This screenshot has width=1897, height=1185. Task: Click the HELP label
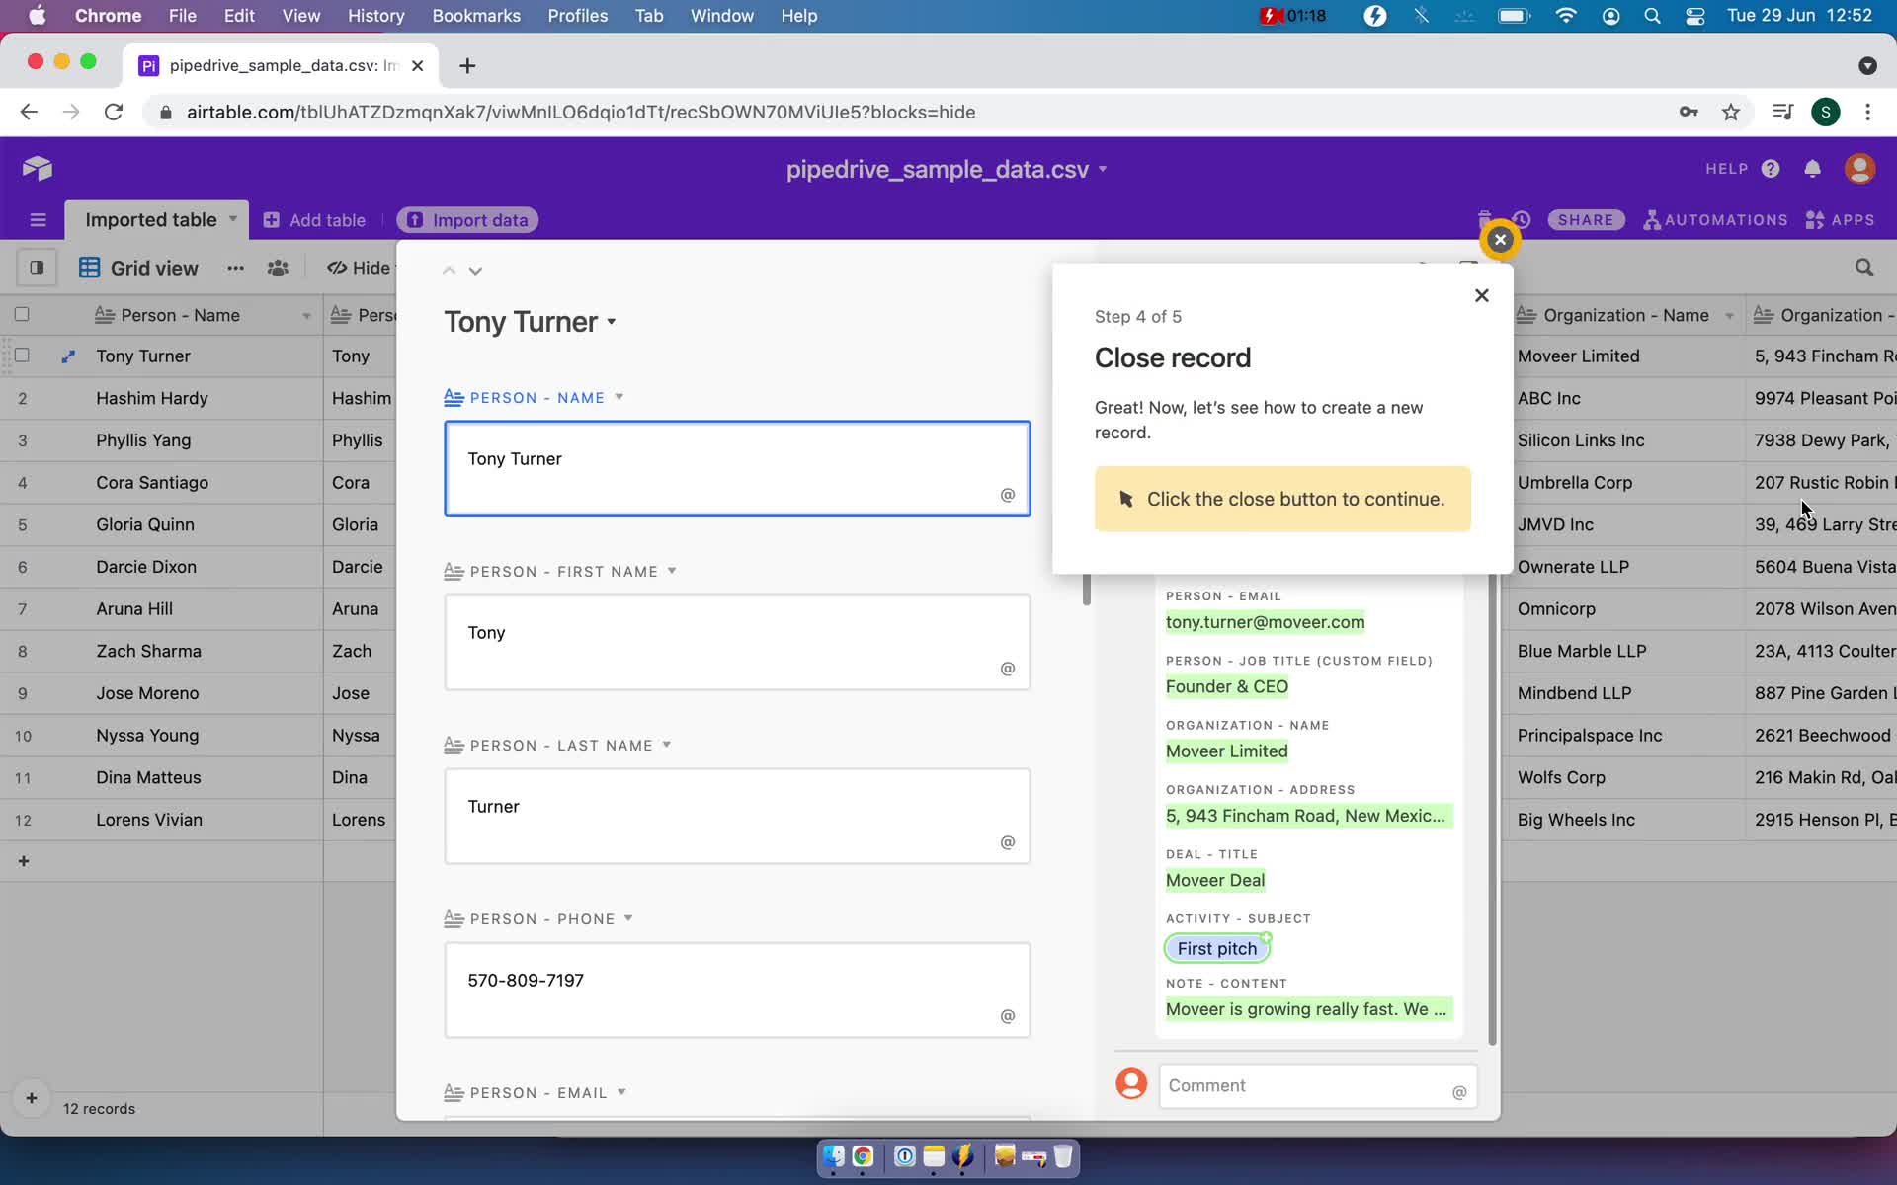click(x=1726, y=169)
